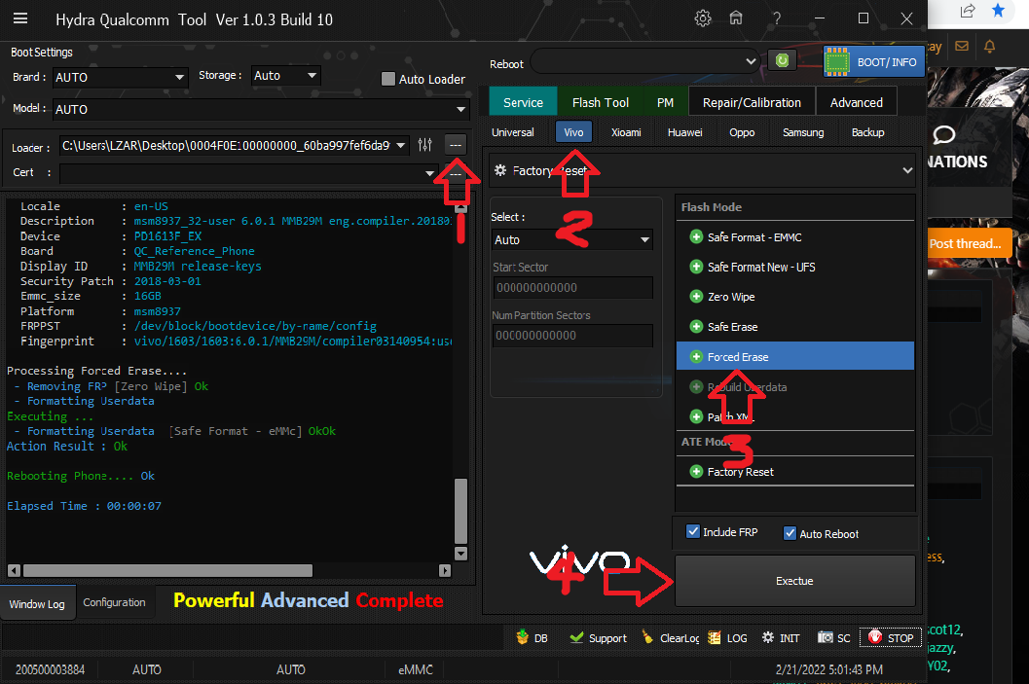Click the Safe Erase plus icon
Screen dimensions: 1029x684
696,327
